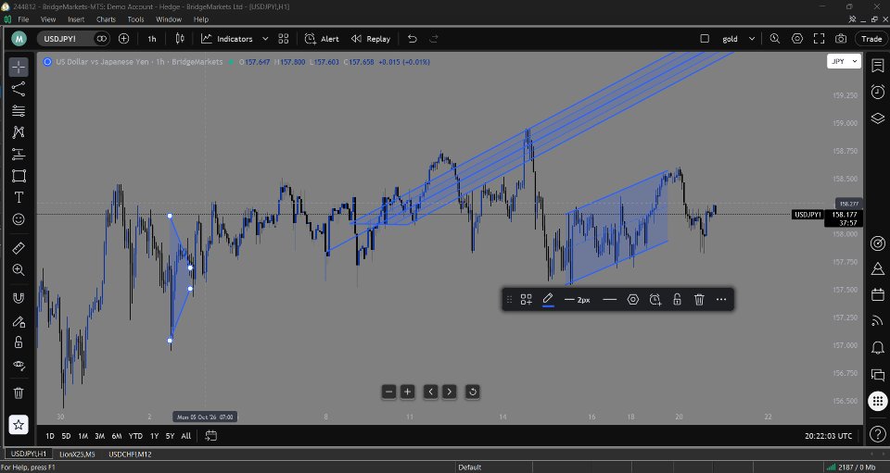Take a chart snapshot with camera icon
The image size is (890, 473).
click(841, 39)
